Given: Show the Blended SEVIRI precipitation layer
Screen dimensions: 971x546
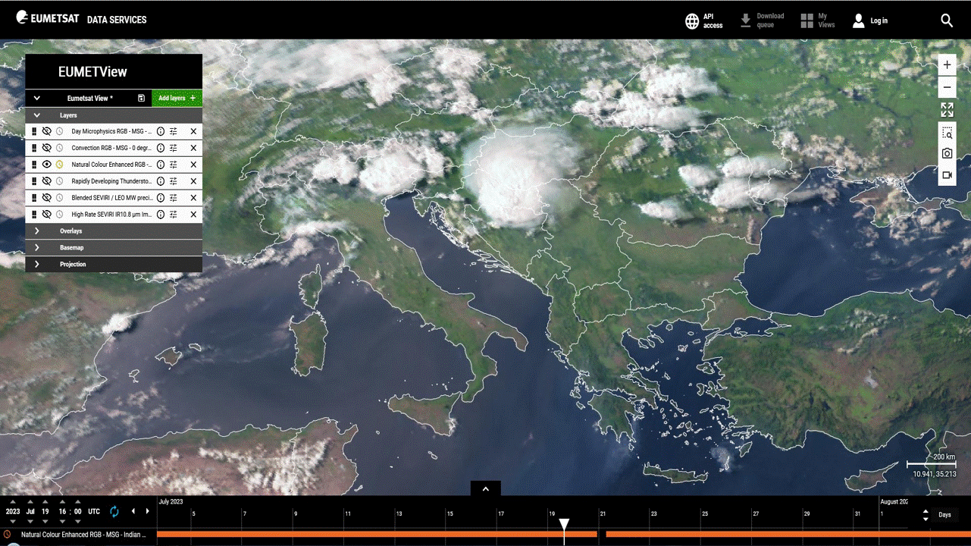Looking at the screenshot, I should 47,198.
